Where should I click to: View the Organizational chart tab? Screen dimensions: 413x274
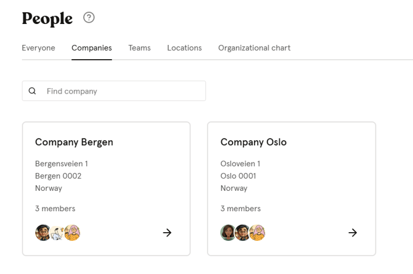click(x=254, y=48)
